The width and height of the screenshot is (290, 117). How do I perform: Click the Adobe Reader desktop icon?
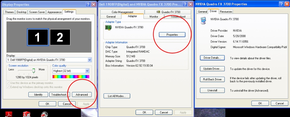click(x=9, y=114)
